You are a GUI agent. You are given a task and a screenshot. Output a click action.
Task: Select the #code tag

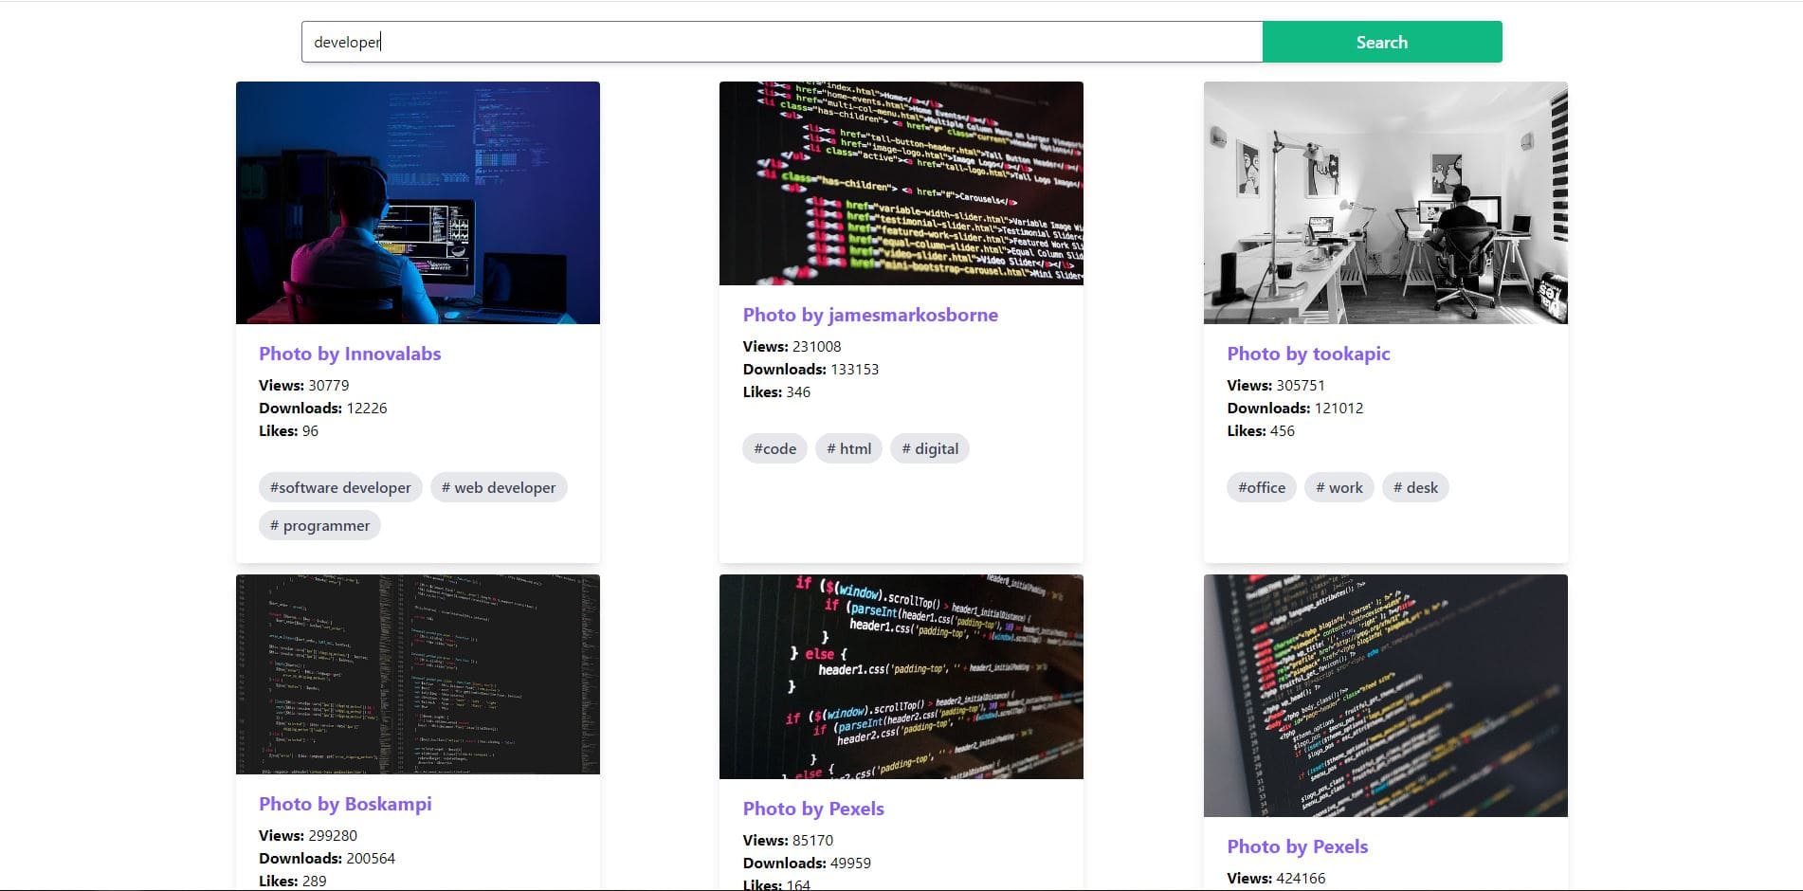coord(774,448)
